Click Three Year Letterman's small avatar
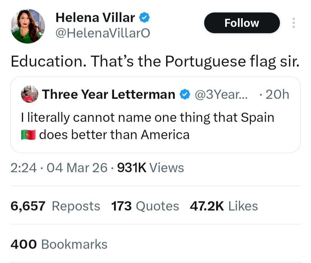 coord(30,94)
